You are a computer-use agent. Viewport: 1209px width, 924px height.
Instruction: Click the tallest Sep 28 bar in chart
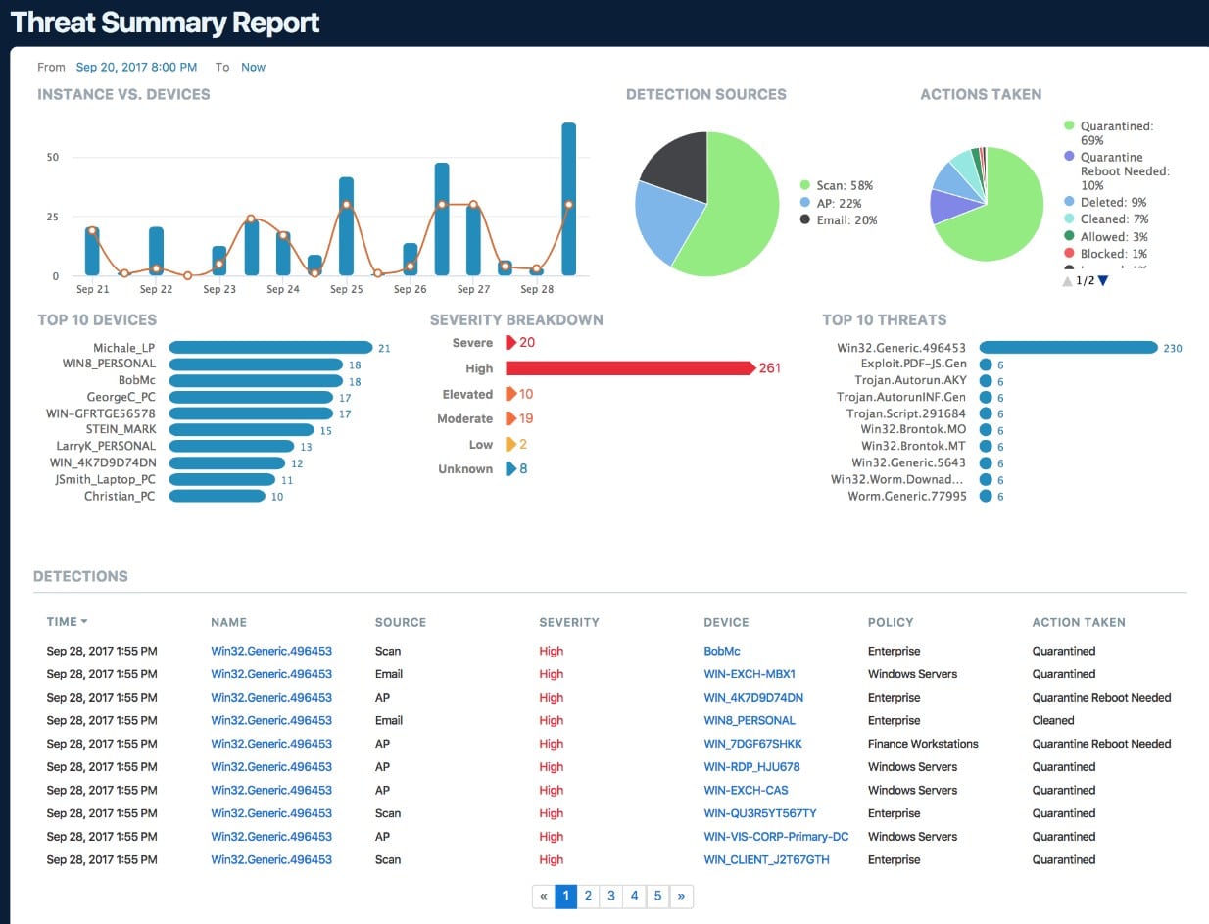point(568,199)
